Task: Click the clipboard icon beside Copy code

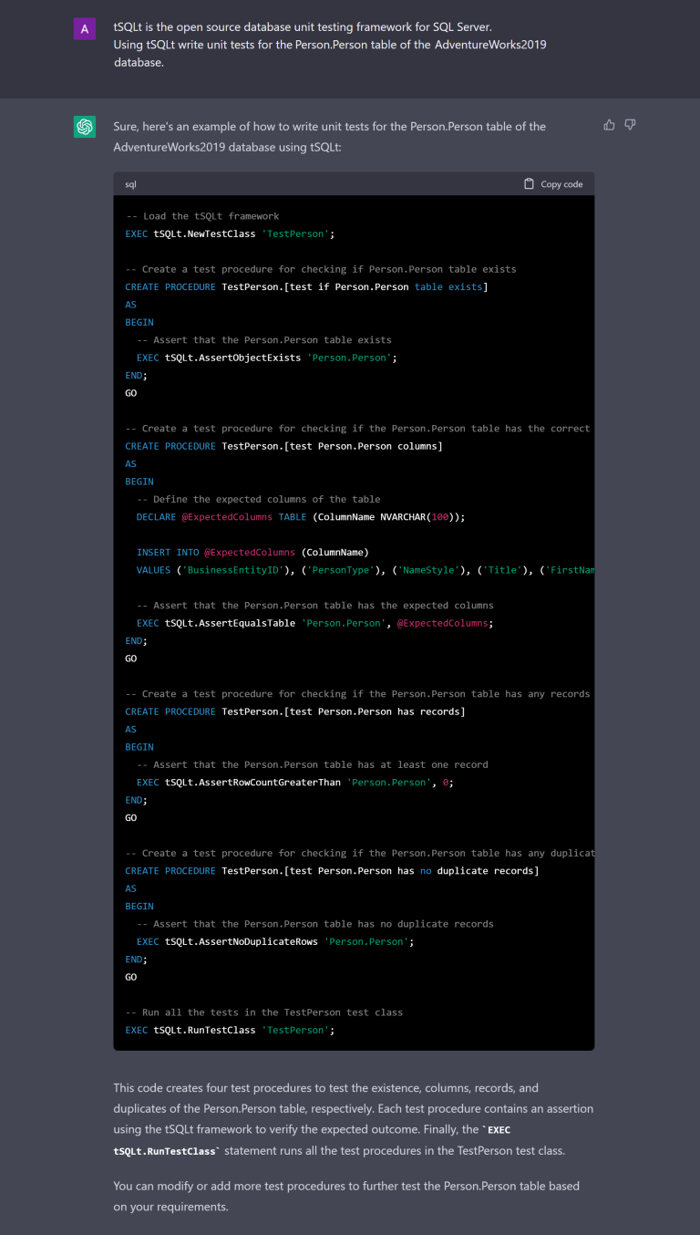Action: tap(529, 184)
